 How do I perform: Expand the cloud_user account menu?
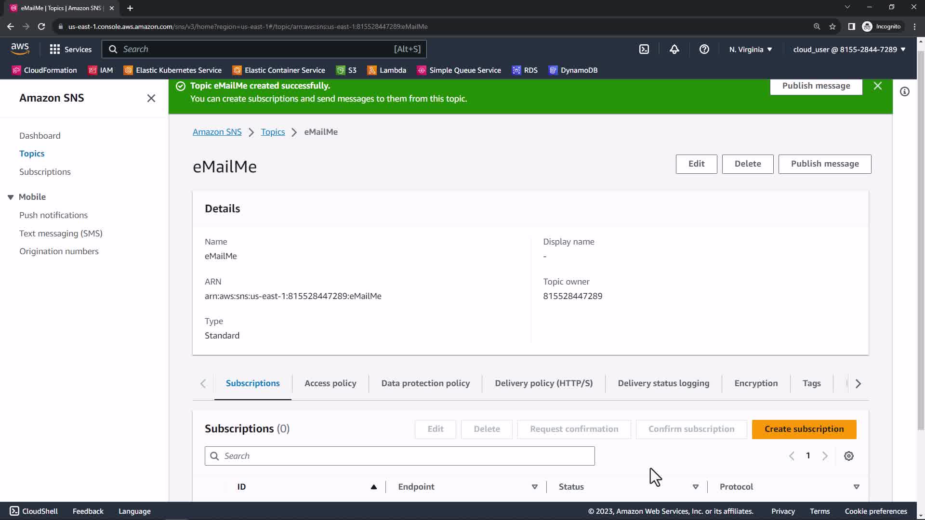click(x=849, y=49)
